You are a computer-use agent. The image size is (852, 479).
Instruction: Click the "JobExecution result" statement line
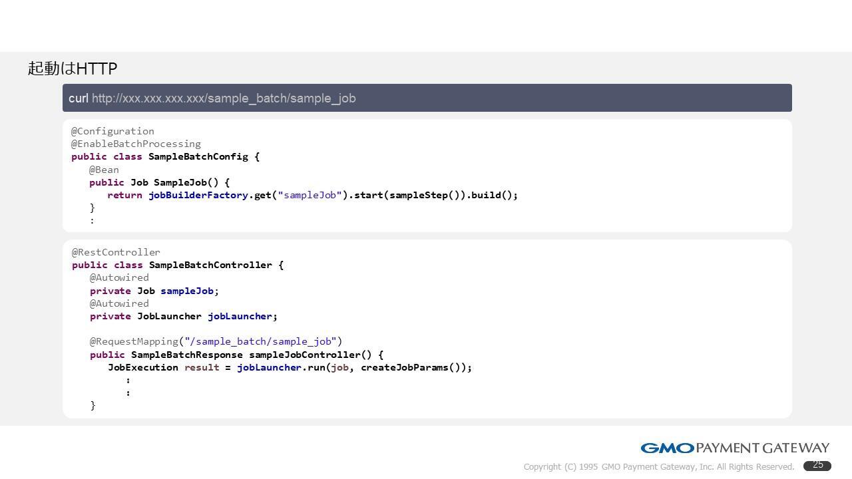click(290, 367)
